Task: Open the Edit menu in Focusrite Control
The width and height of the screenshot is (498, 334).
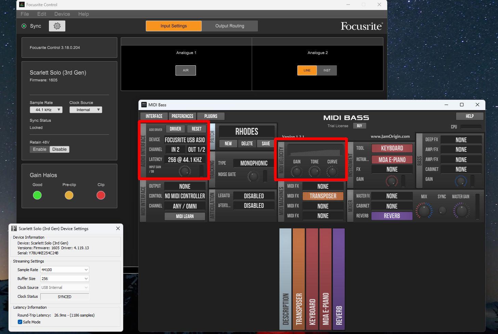Action: (x=42, y=14)
